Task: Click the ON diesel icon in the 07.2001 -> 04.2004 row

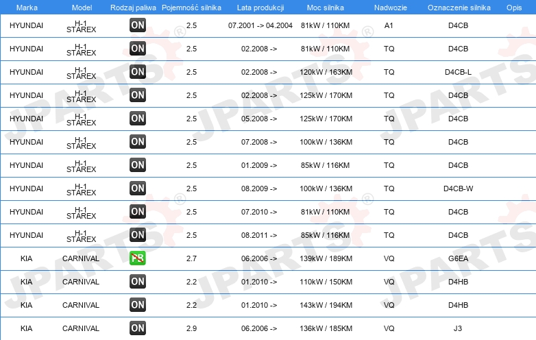Action: (138, 25)
